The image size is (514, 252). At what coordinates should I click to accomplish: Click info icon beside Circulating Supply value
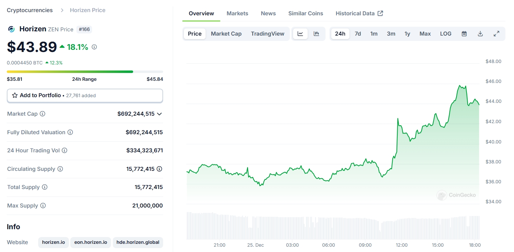click(160, 169)
